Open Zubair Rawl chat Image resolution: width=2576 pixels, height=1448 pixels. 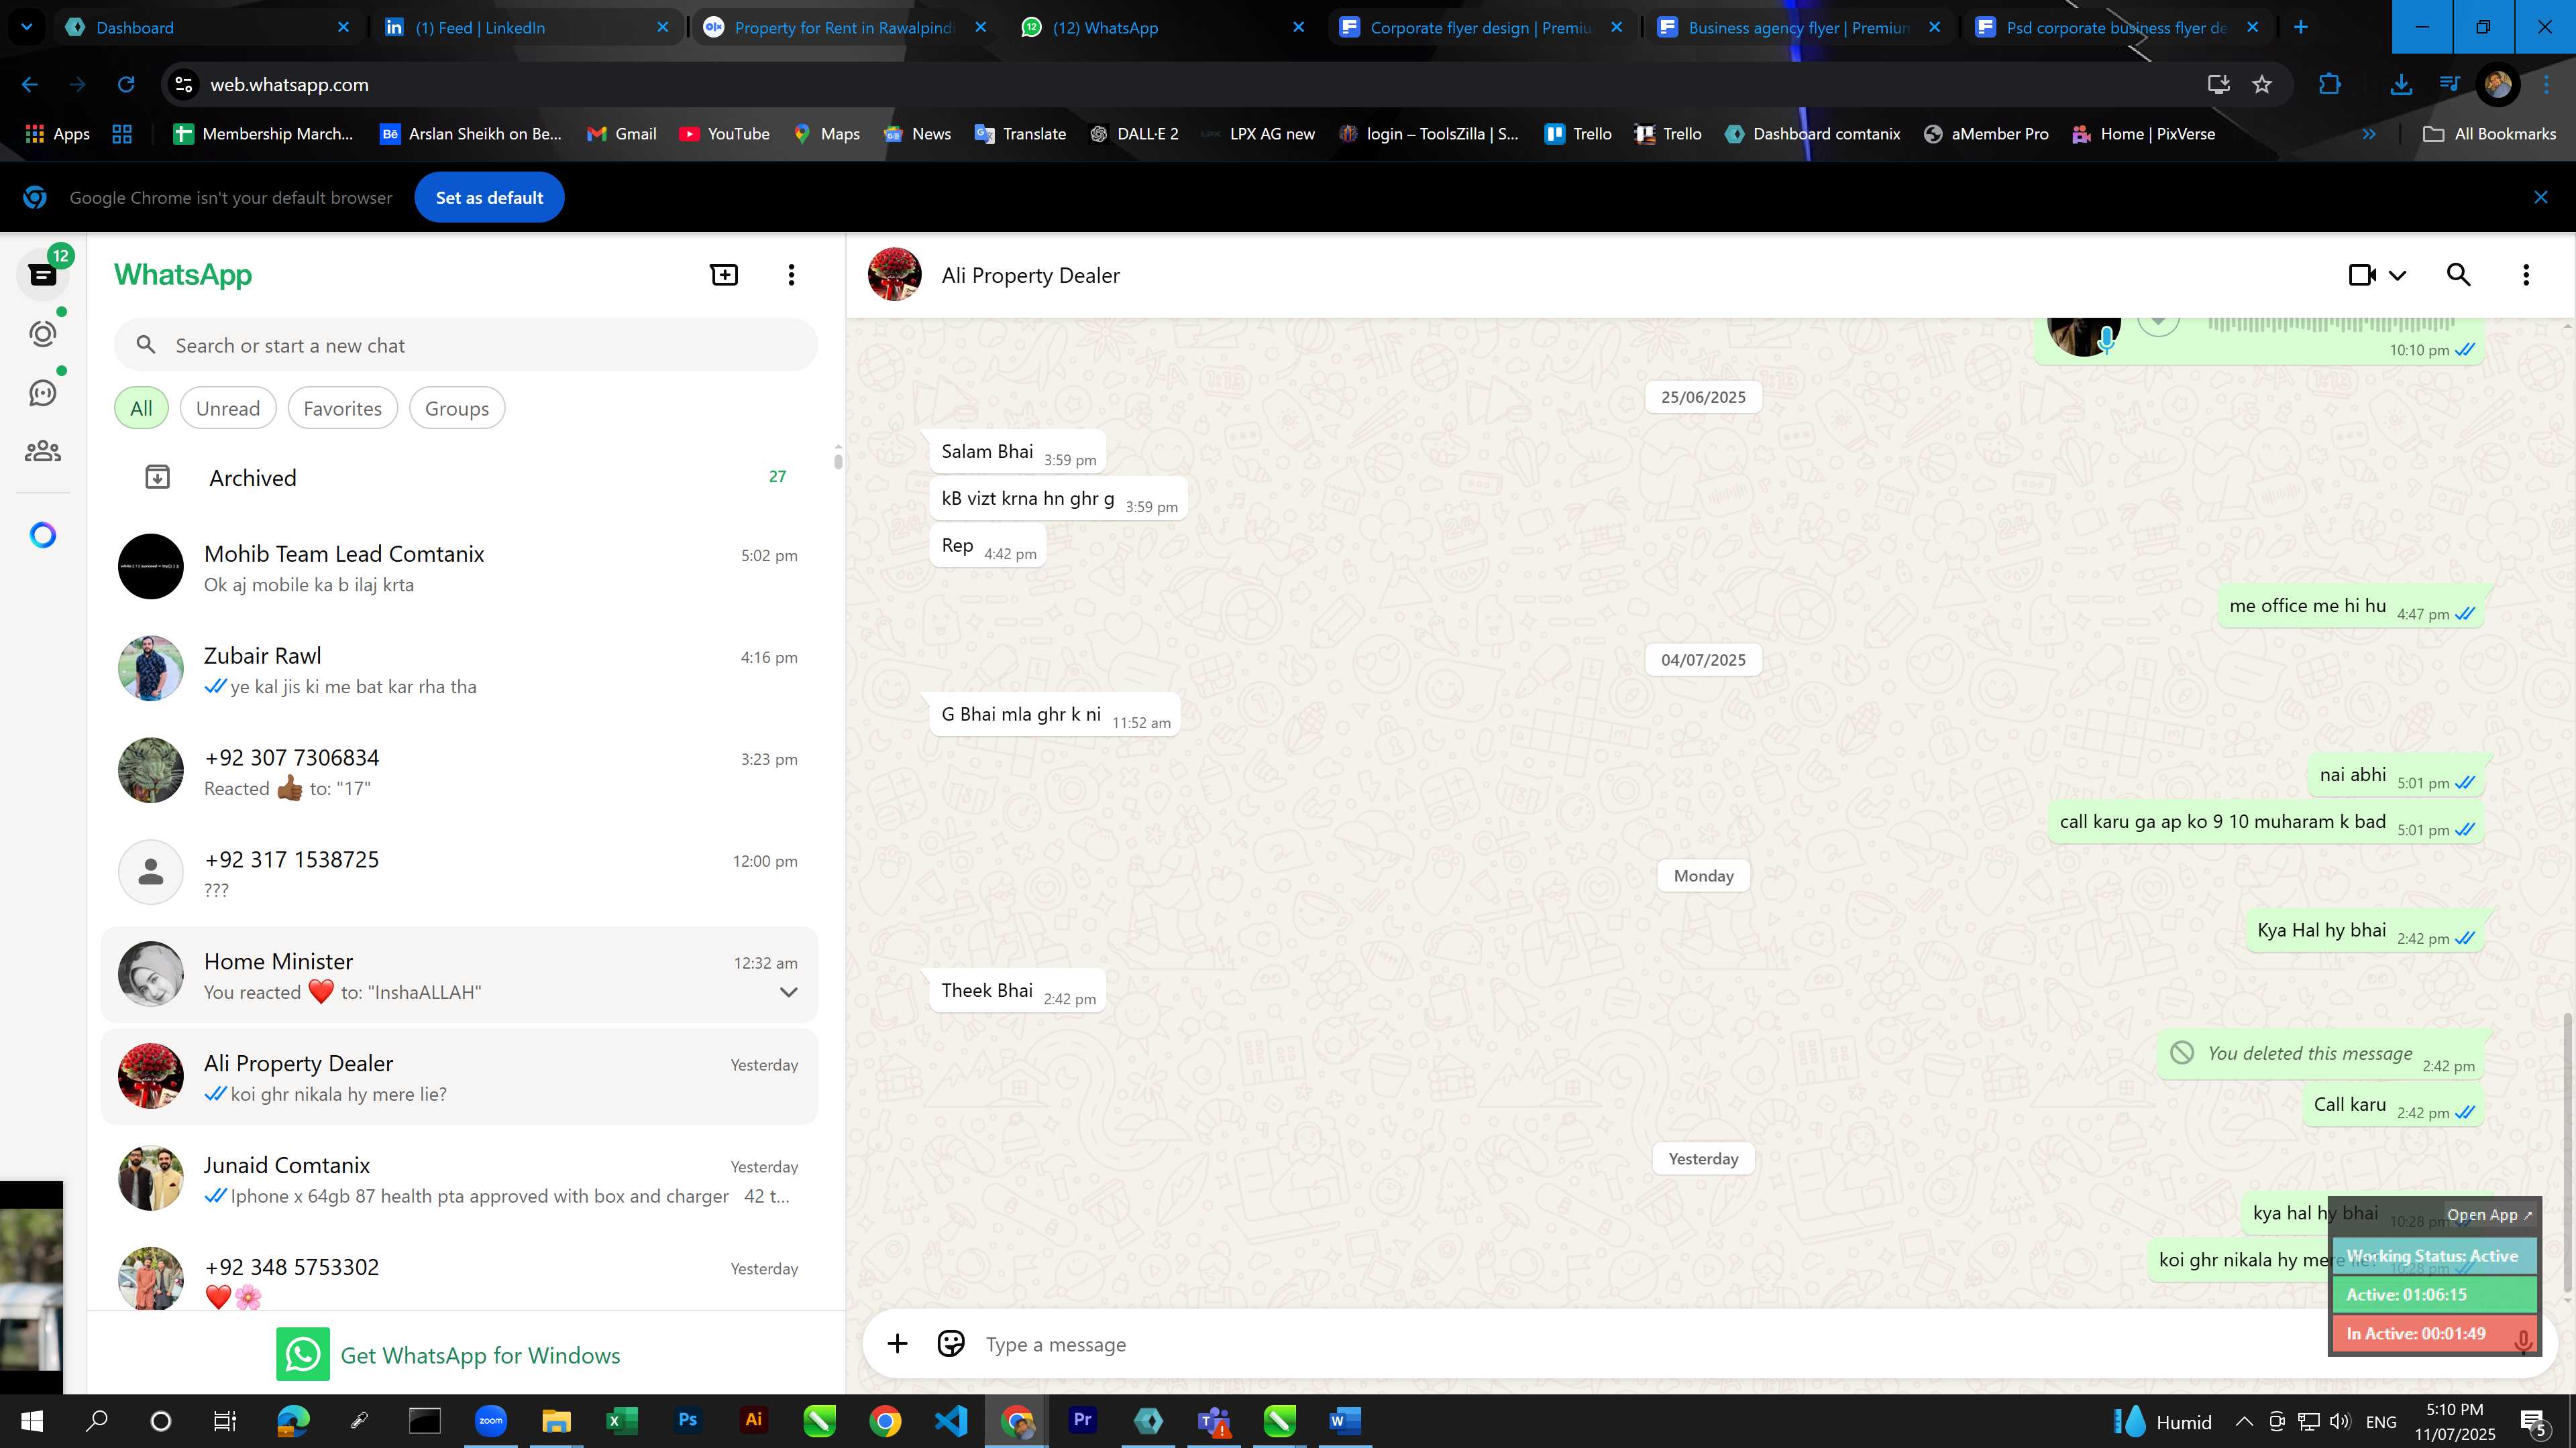tap(460, 670)
